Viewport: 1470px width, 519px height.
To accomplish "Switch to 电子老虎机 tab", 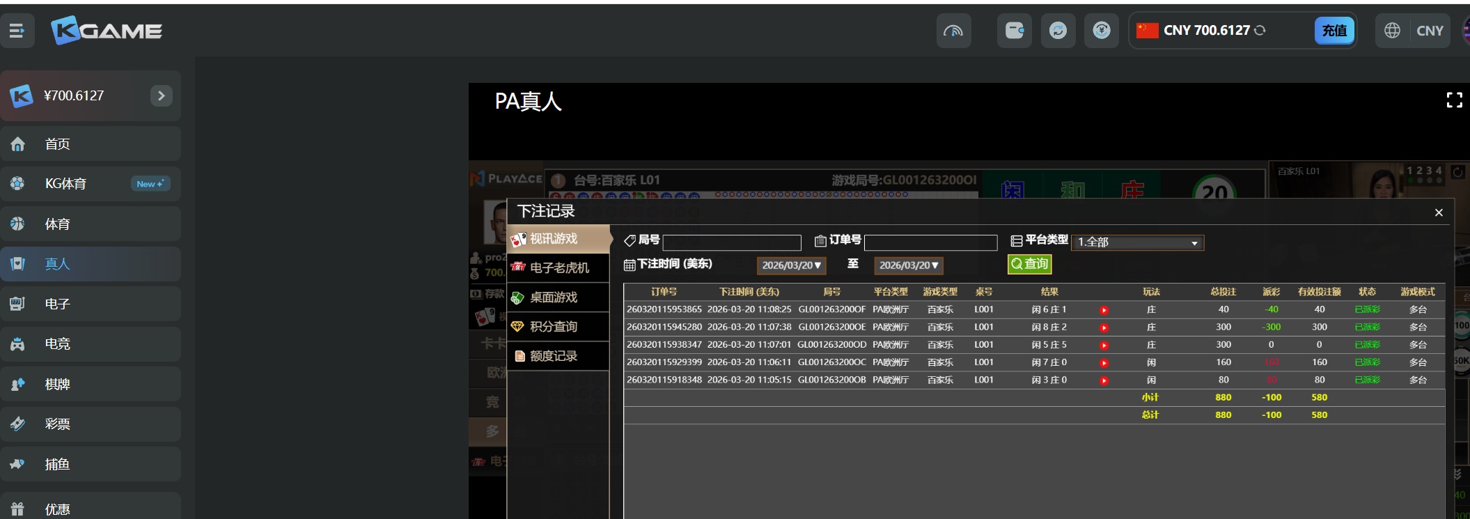I will pyautogui.click(x=558, y=268).
